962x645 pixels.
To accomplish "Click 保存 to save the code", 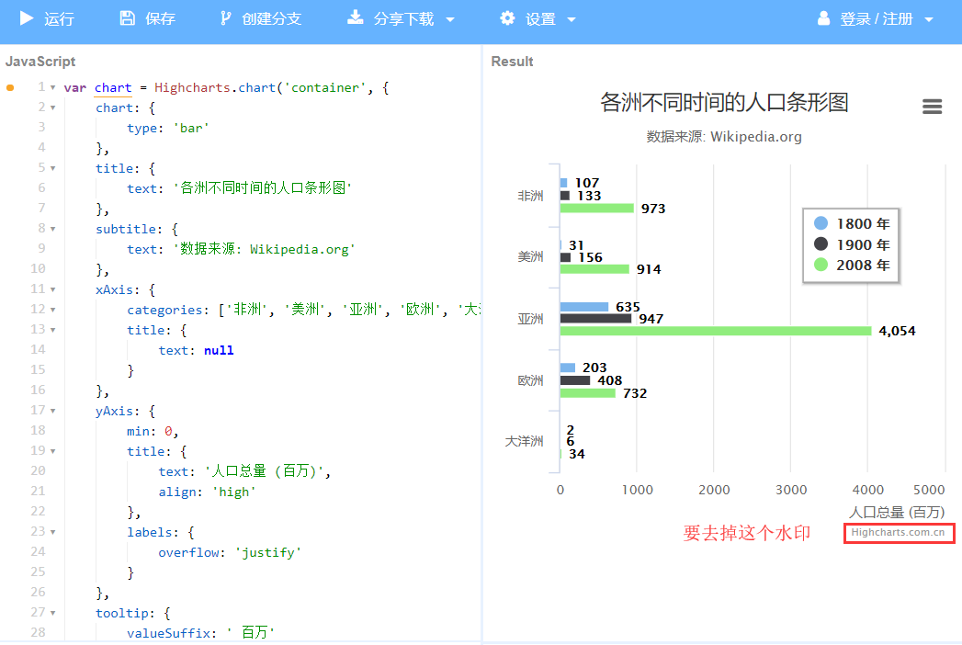I will [148, 19].
